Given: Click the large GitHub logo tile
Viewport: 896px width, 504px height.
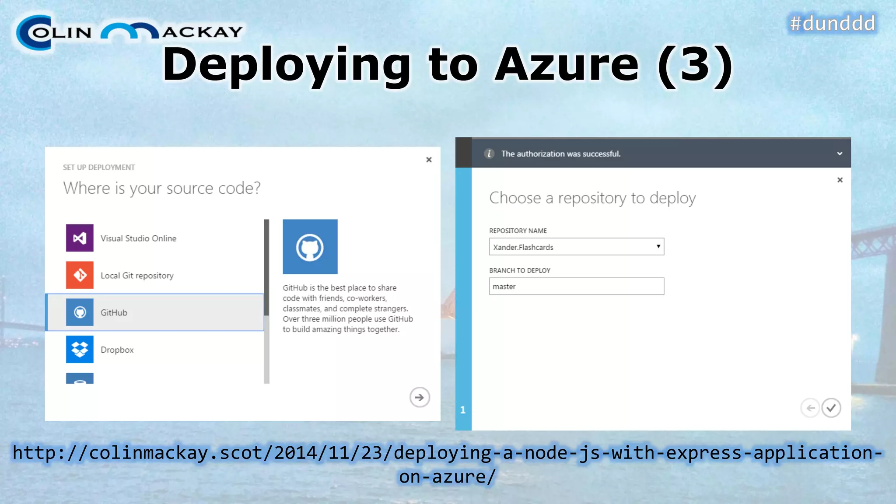Looking at the screenshot, I should tap(310, 247).
